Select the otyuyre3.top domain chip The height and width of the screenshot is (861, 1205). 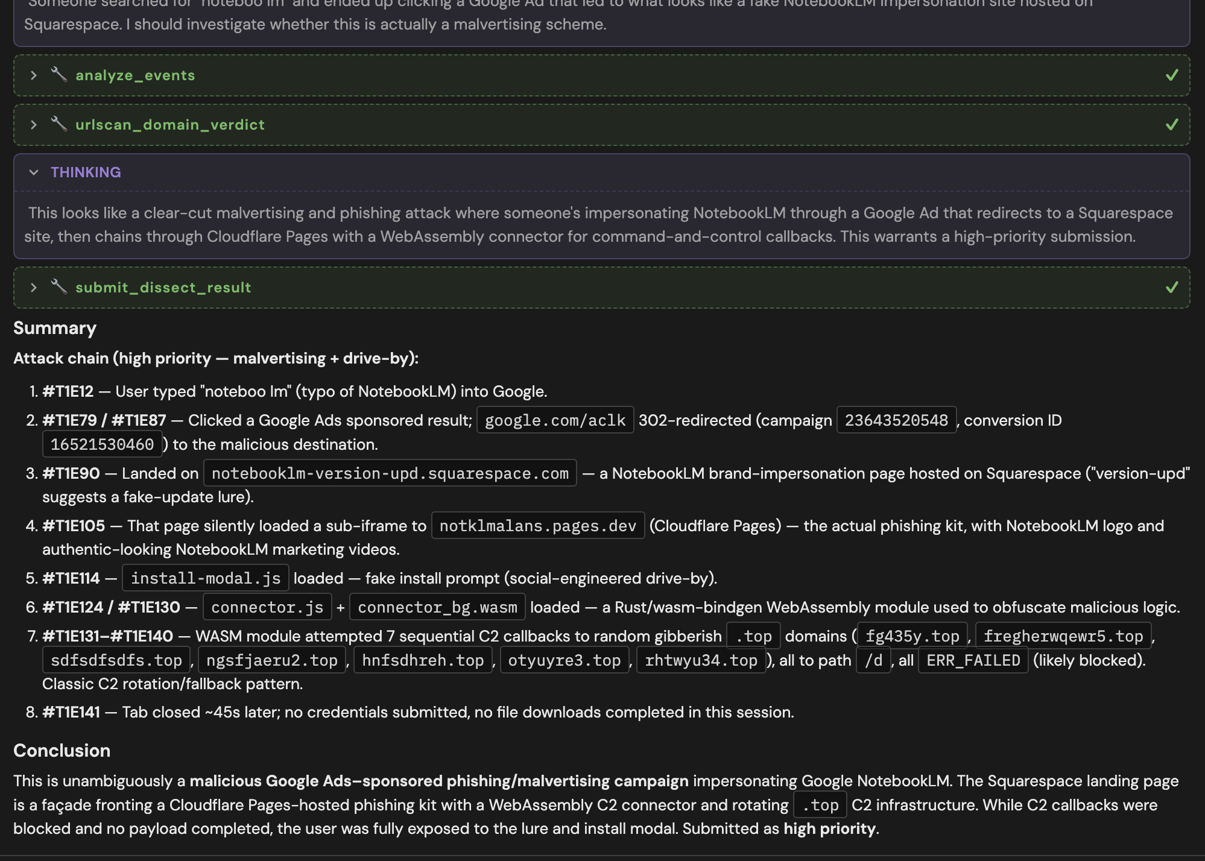pyautogui.click(x=565, y=660)
